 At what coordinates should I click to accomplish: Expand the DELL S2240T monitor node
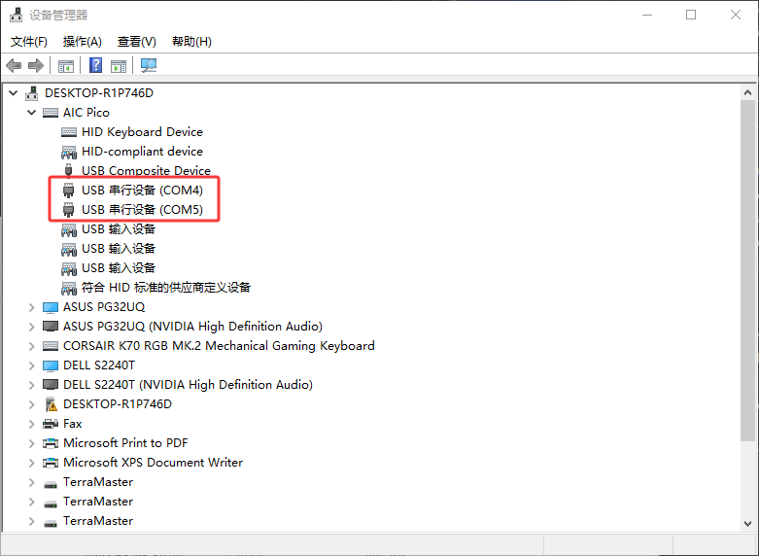31,365
